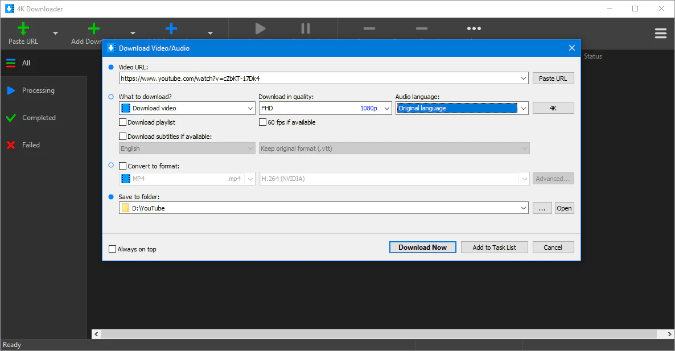
Task: Tick the Convert to format checkbox
Action: point(122,166)
